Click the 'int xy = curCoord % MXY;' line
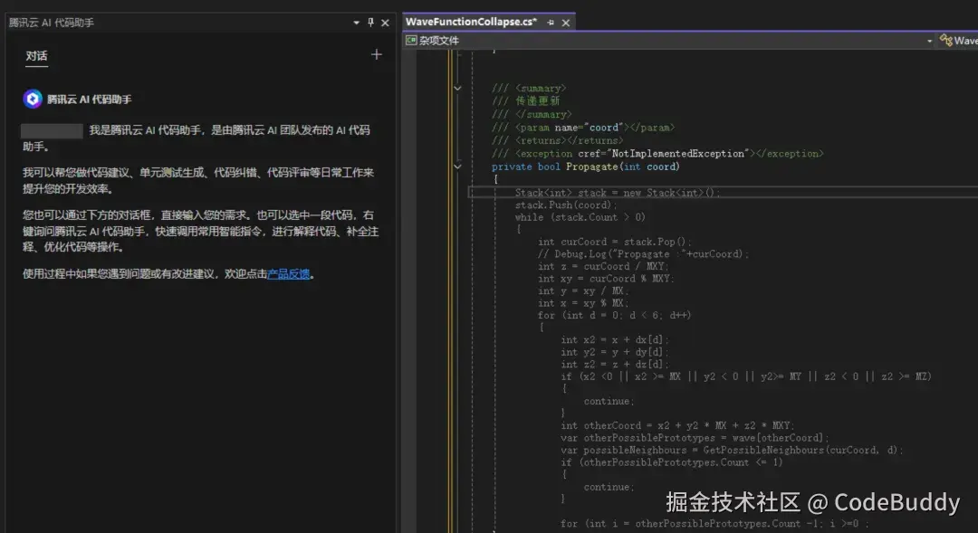 [x=606, y=279]
